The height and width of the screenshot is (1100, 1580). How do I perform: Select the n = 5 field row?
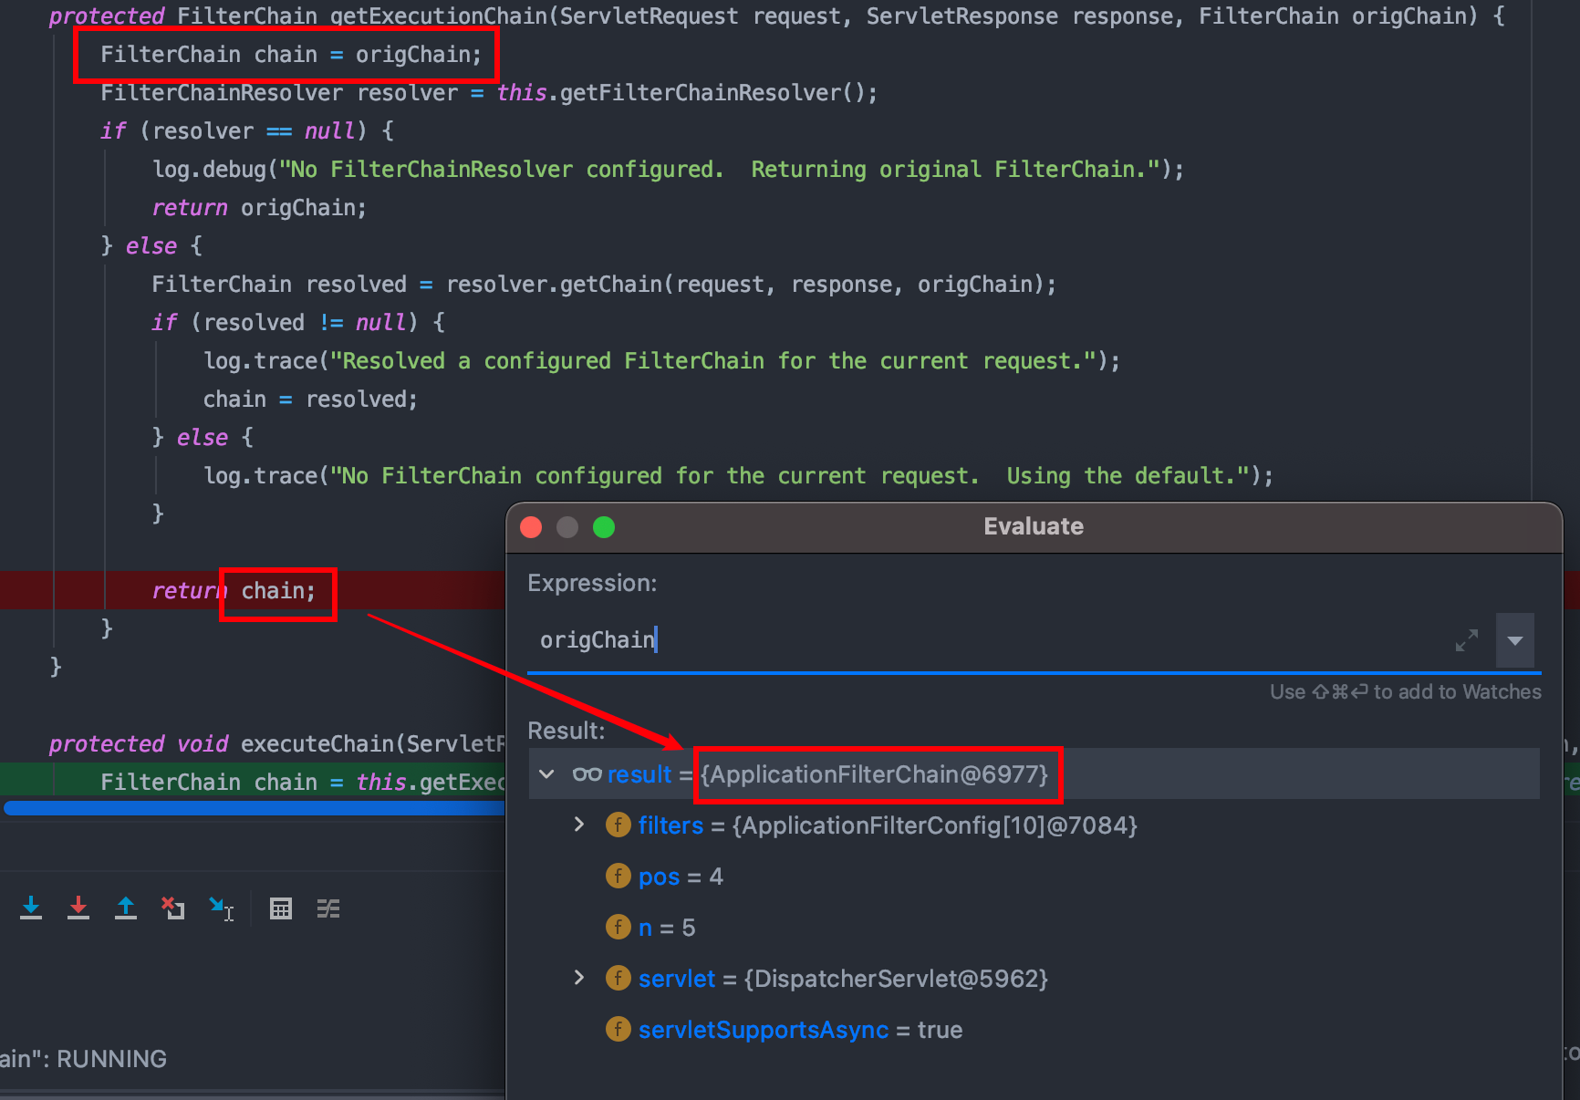(x=667, y=928)
